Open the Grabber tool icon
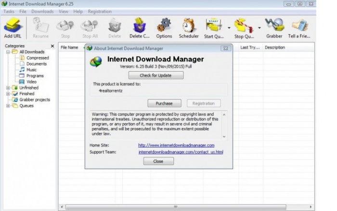 point(274,28)
